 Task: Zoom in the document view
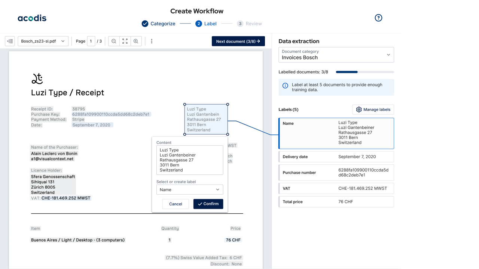click(136, 41)
